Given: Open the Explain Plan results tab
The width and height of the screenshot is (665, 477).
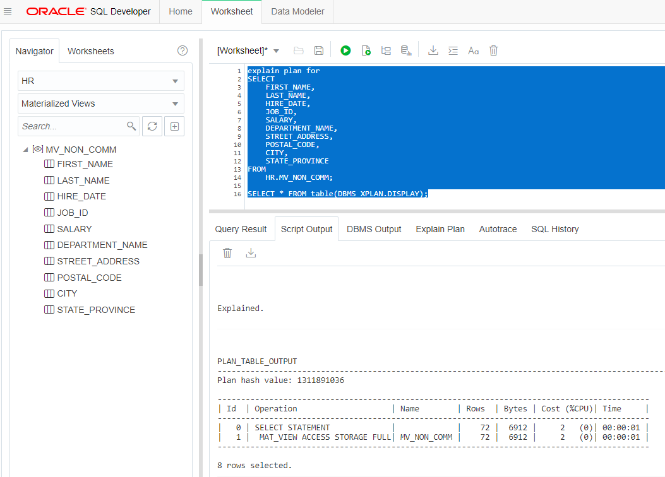Looking at the screenshot, I should point(440,229).
